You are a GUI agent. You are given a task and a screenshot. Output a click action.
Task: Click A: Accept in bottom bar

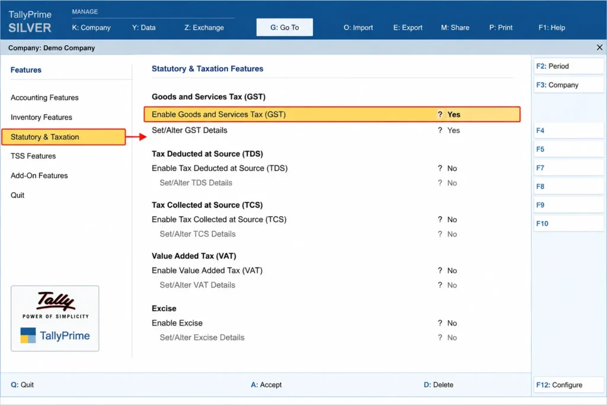266,385
